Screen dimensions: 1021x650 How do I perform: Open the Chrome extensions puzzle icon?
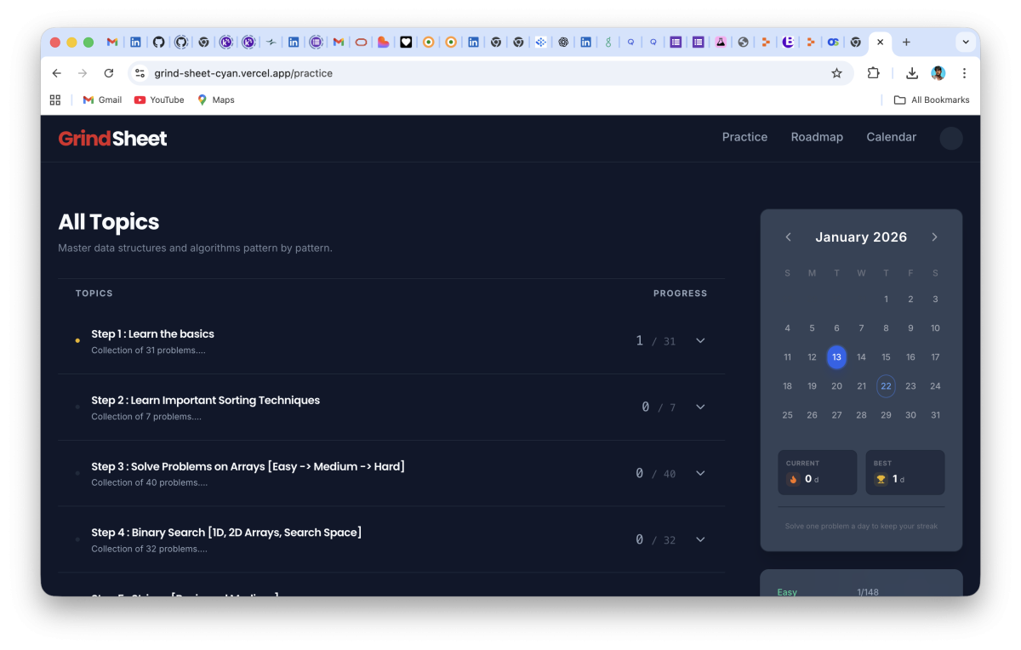click(873, 73)
